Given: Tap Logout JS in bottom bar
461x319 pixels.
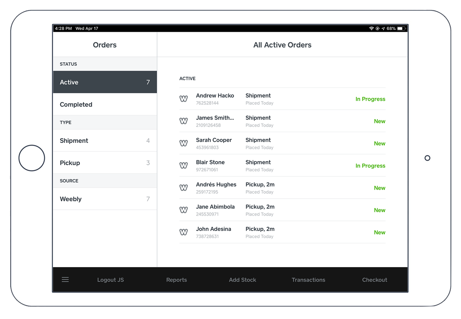Looking at the screenshot, I should (x=111, y=280).
